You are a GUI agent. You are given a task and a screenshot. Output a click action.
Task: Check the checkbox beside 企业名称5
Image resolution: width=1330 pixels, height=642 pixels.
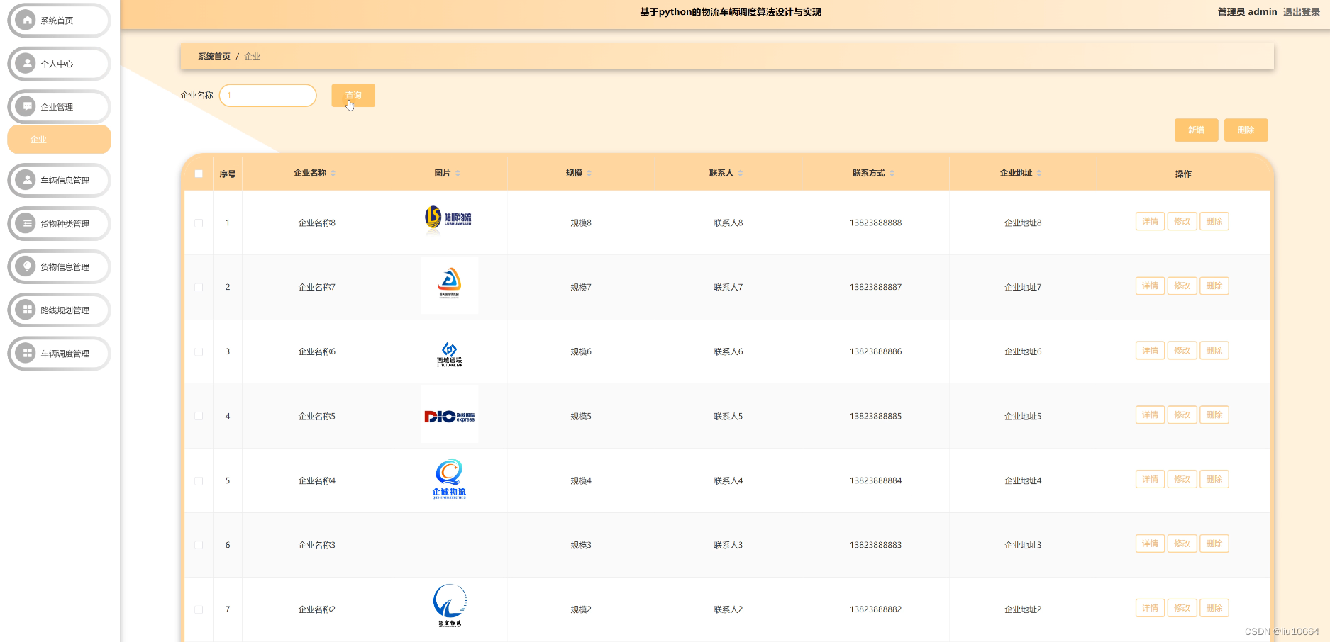199,416
